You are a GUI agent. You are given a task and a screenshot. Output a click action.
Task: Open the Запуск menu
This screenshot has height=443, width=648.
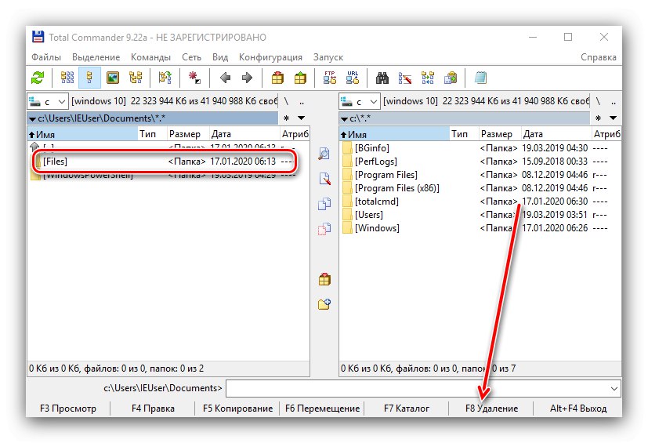[328, 57]
